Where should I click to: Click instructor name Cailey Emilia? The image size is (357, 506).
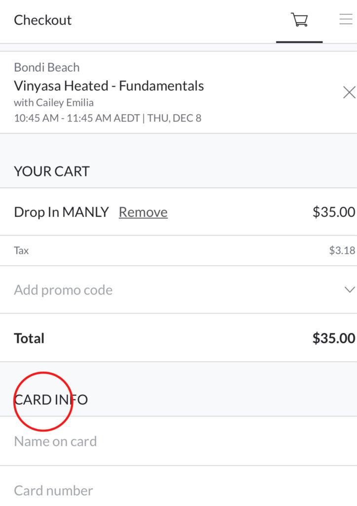pos(65,103)
